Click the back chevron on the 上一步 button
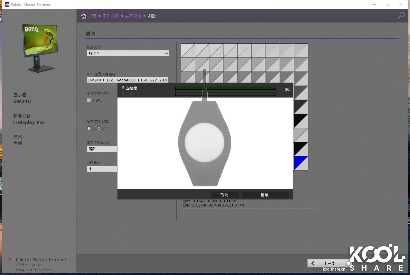This screenshot has height=275, width=410. 312,263
